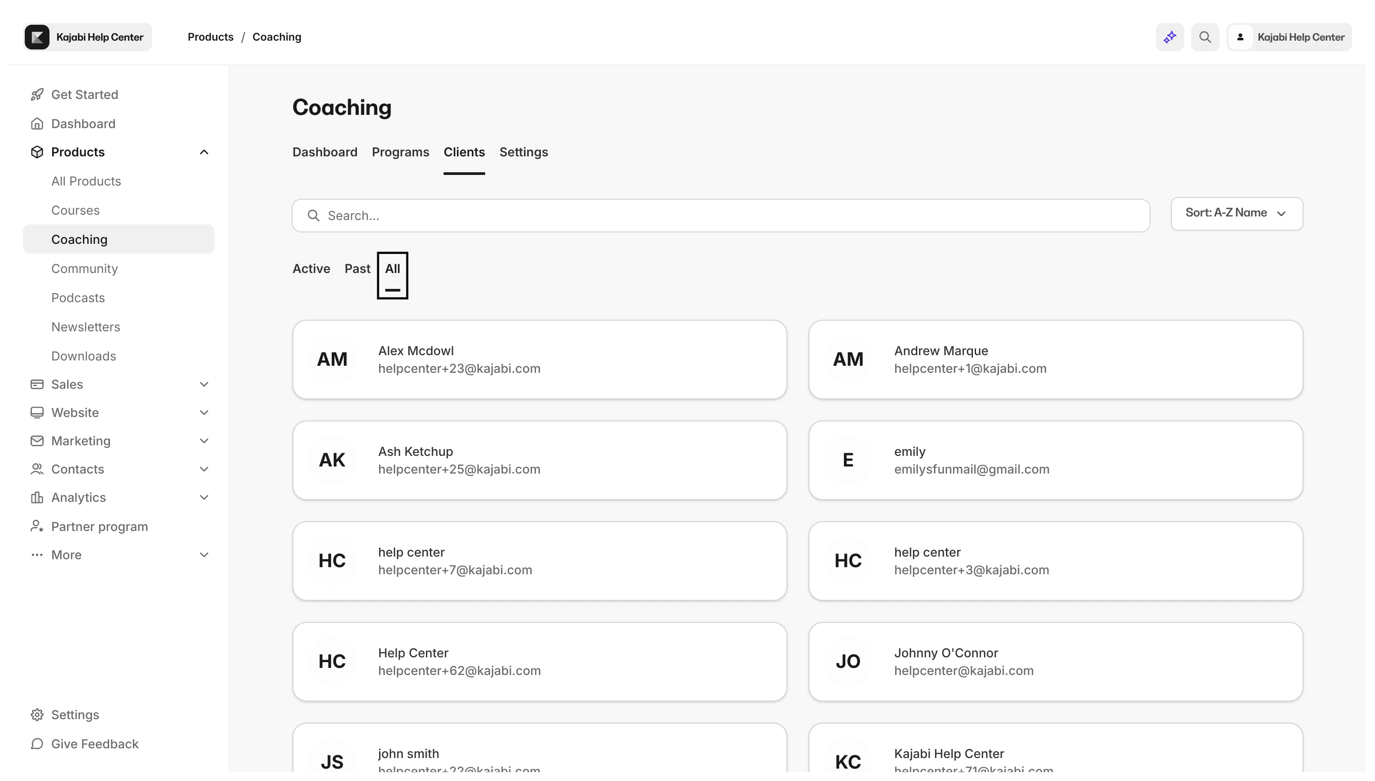Image resolution: width=1375 pixels, height=781 pixels.
Task: Collapse the Products sidebar section
Action: click(x=204, y=152)
